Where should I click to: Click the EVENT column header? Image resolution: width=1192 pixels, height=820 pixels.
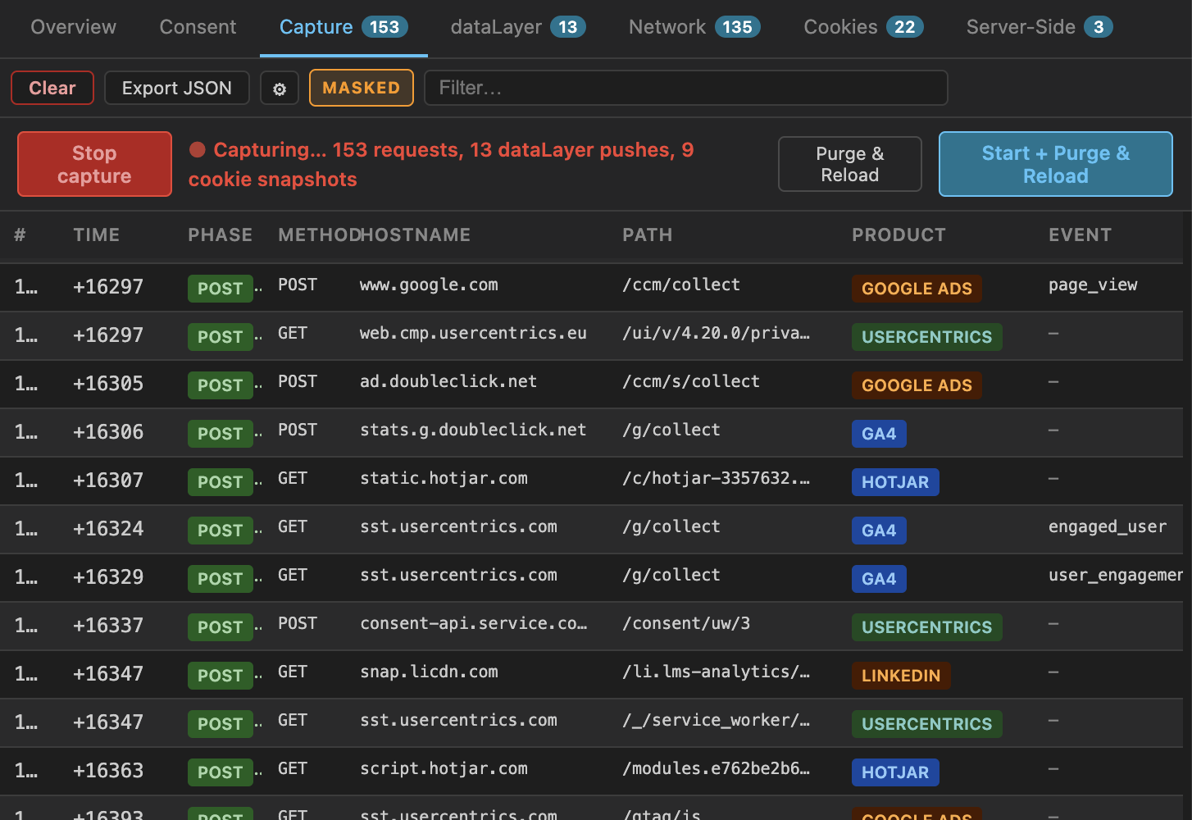[x=1080, y=235]
